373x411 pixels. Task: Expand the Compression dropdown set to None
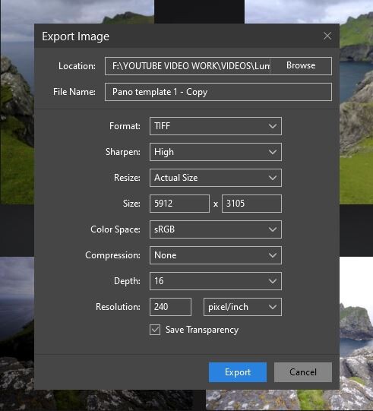(x=216, y=255)
